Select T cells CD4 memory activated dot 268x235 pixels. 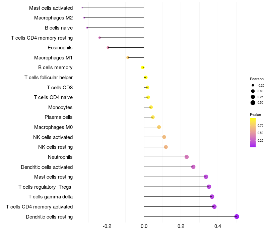coord(214,206)
